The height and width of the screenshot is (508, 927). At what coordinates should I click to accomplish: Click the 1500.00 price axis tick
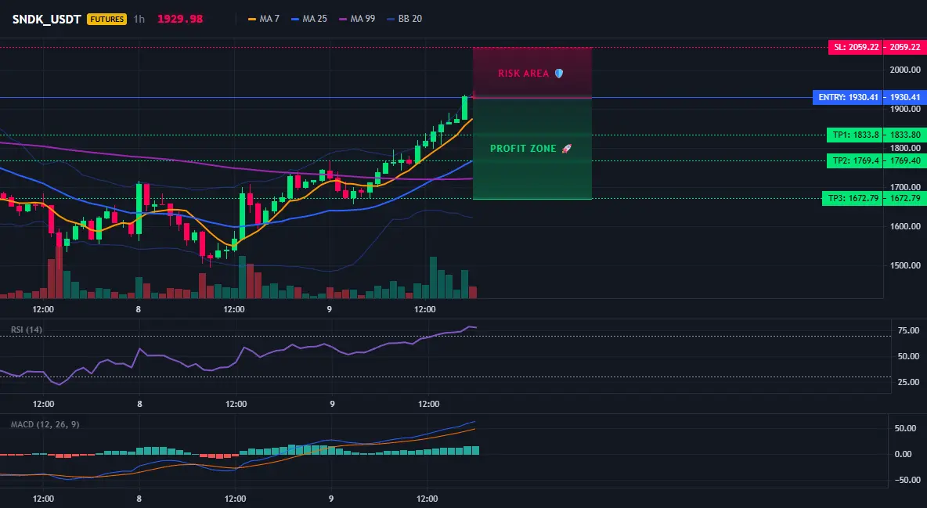click(x=905, y=265)
